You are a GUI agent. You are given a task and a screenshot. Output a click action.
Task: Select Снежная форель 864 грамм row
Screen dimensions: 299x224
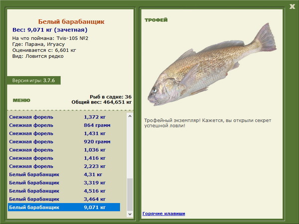point(64,125)
